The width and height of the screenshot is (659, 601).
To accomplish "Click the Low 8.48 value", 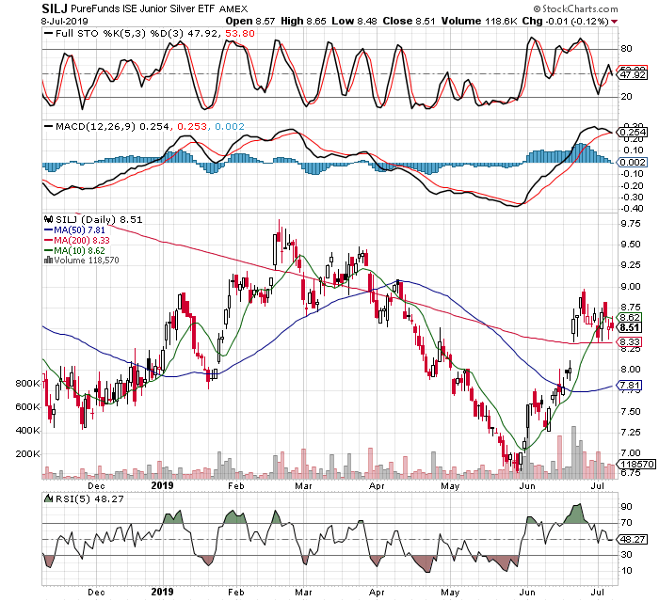I will (354, 21).
